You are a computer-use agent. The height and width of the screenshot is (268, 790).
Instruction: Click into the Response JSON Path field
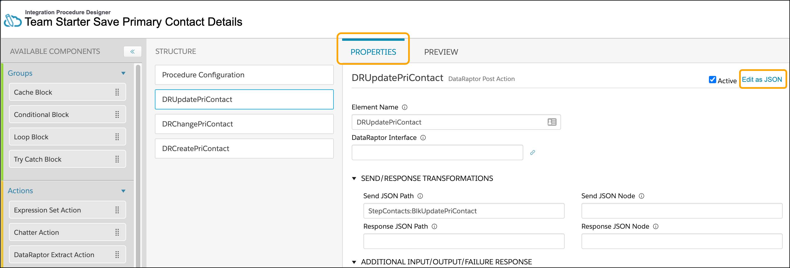coord(464,241)
